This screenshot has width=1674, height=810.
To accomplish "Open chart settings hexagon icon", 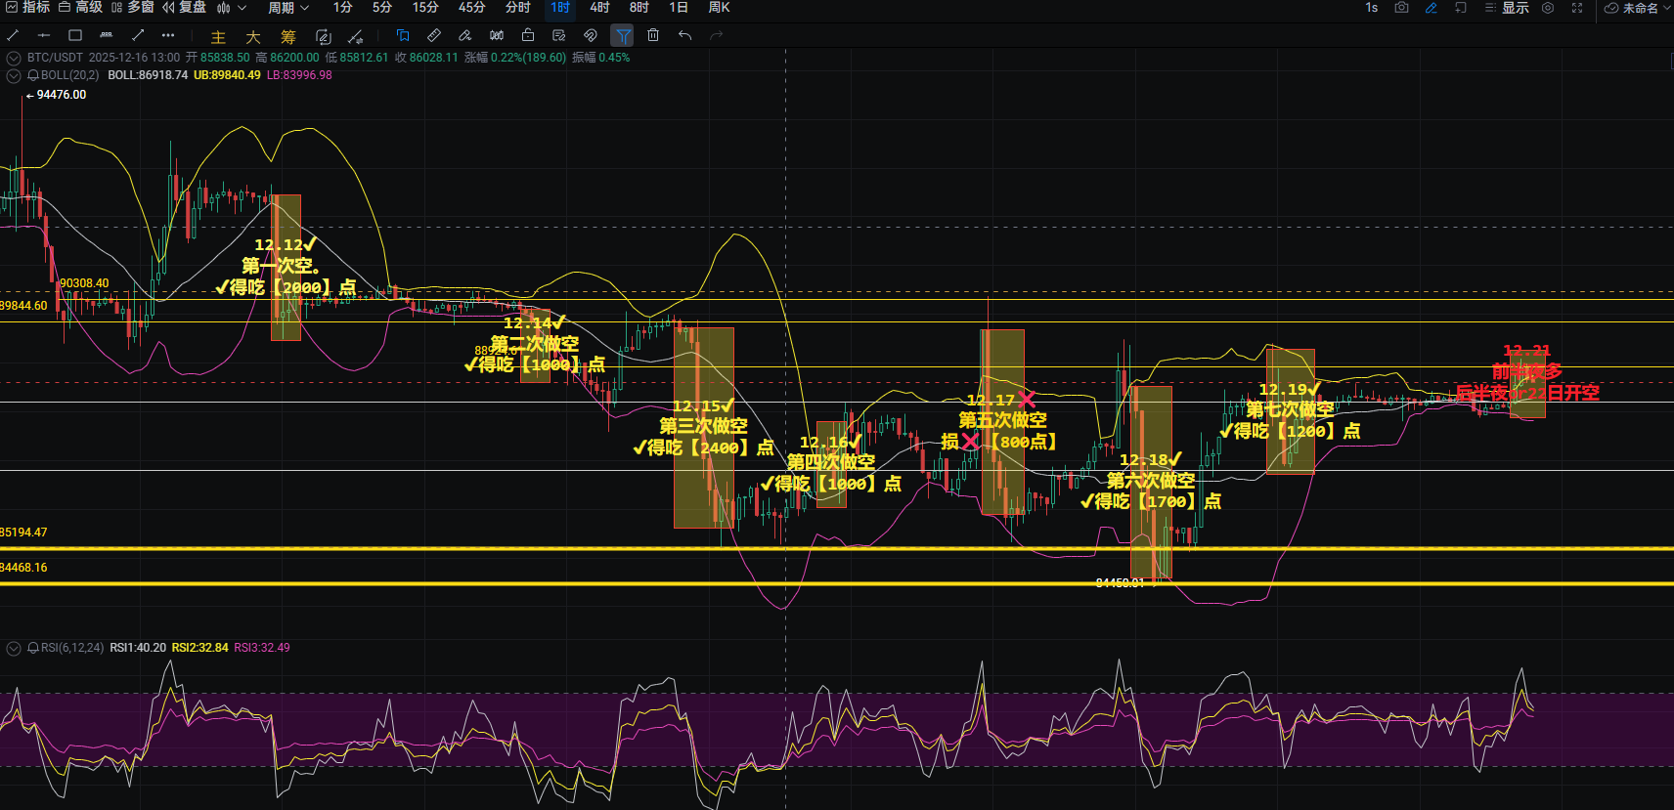I will [1548, 8].
